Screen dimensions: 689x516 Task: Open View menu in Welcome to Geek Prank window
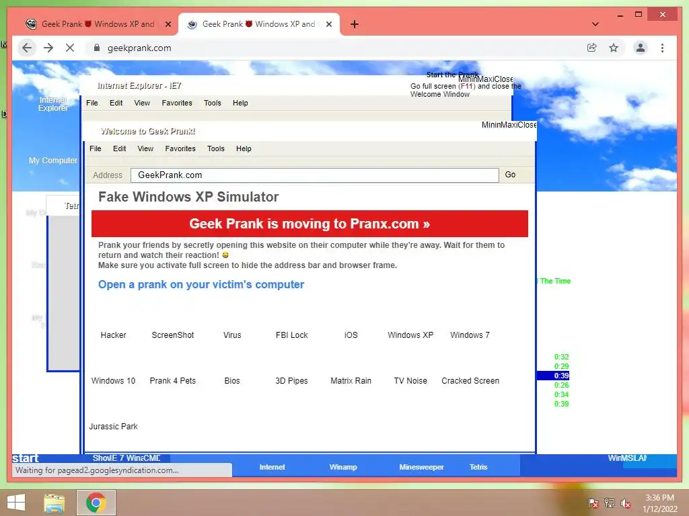click(x=145, y=148)
